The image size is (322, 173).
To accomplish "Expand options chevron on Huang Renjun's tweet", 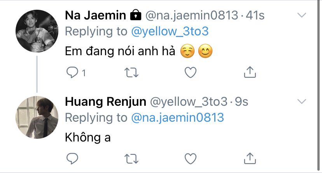I will [302, 102].
